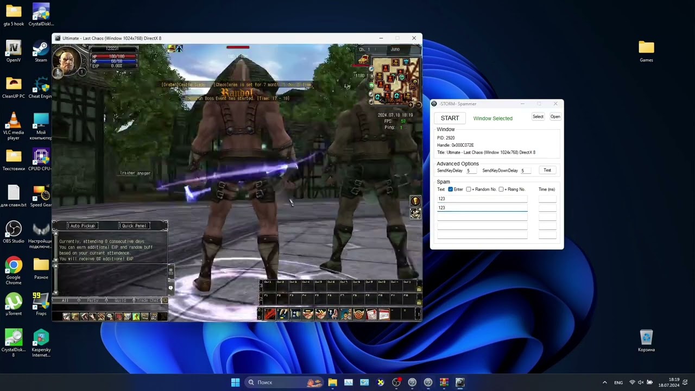The width and height of the screenshot is (695, 391).
Task: Click the handshake skill icon in quickbar
Action: 308,314
